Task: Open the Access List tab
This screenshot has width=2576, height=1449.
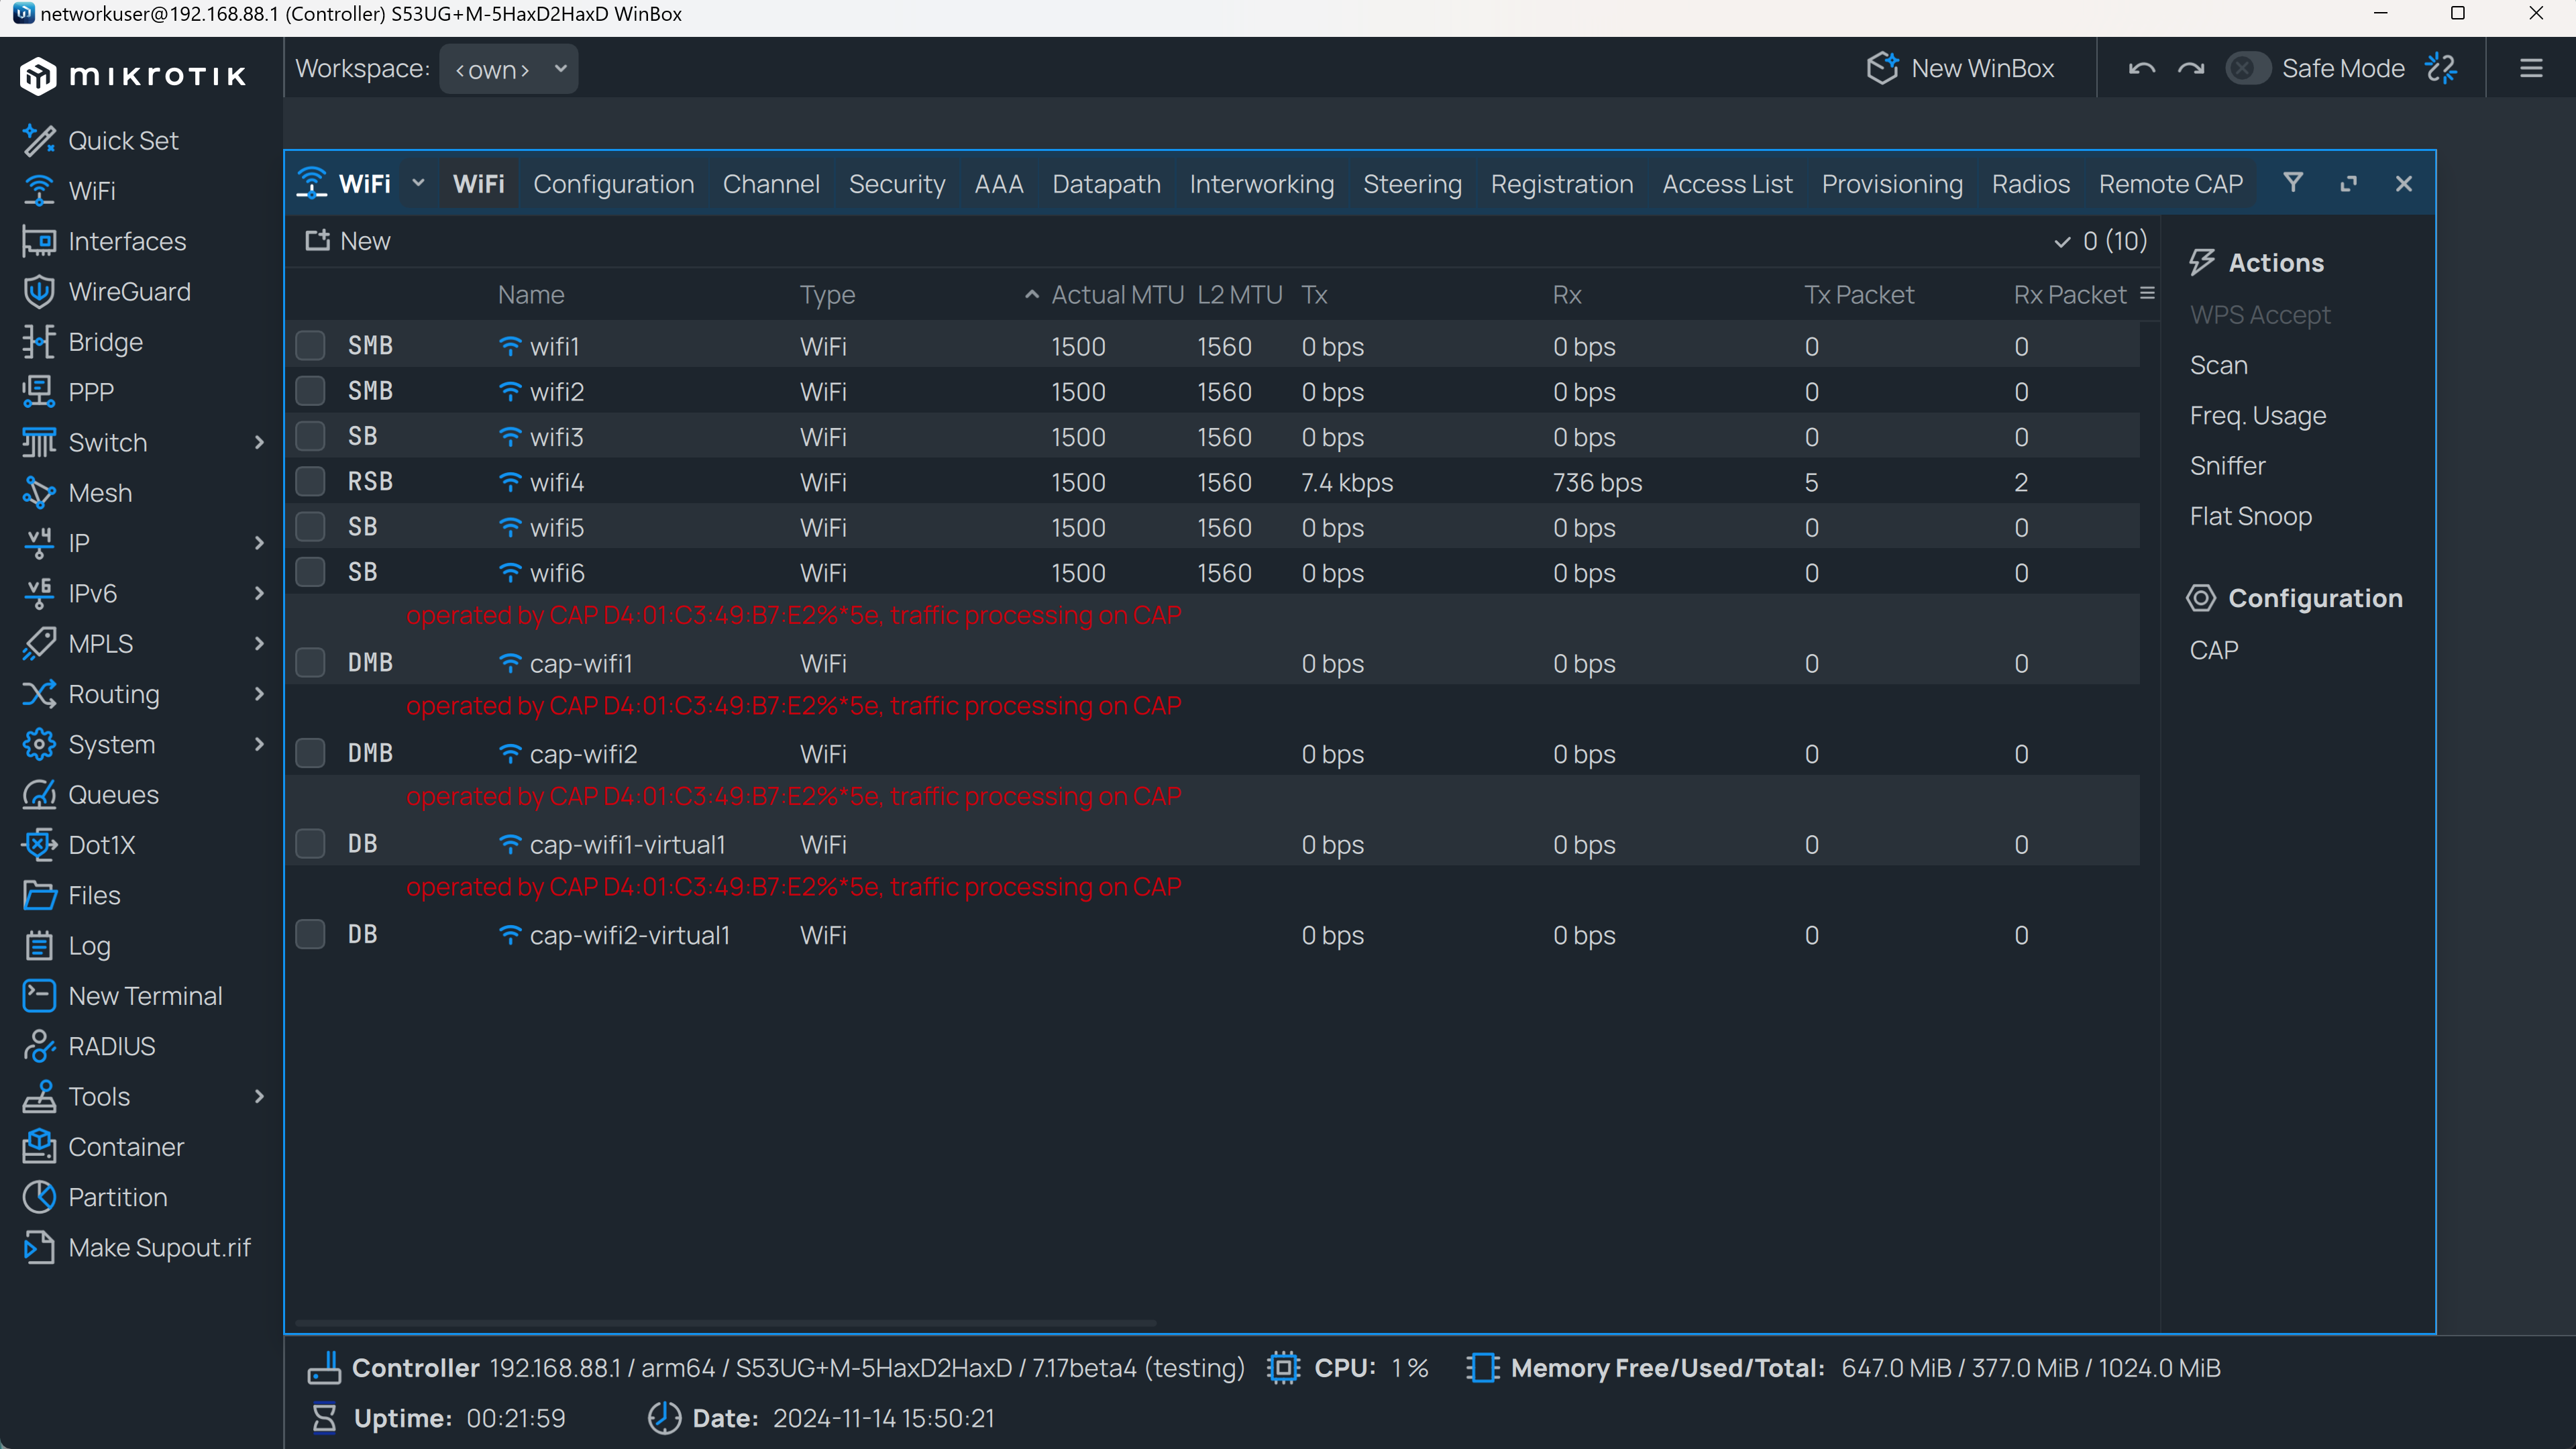Action: [x=1727, y=183]
